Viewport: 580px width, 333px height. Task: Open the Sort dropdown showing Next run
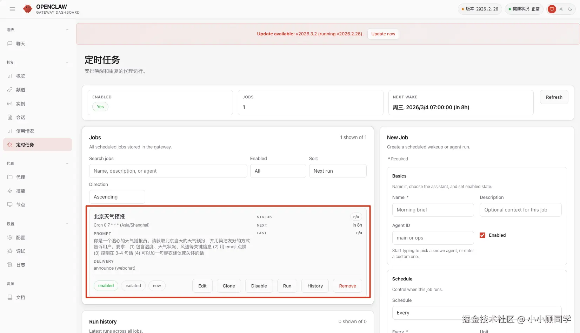[x=338, y=171]
